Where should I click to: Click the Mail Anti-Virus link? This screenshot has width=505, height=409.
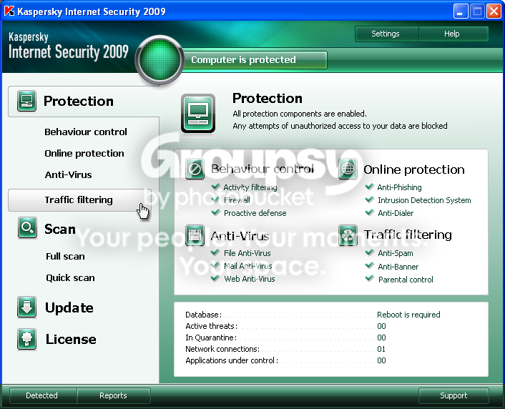pos(247,266)
